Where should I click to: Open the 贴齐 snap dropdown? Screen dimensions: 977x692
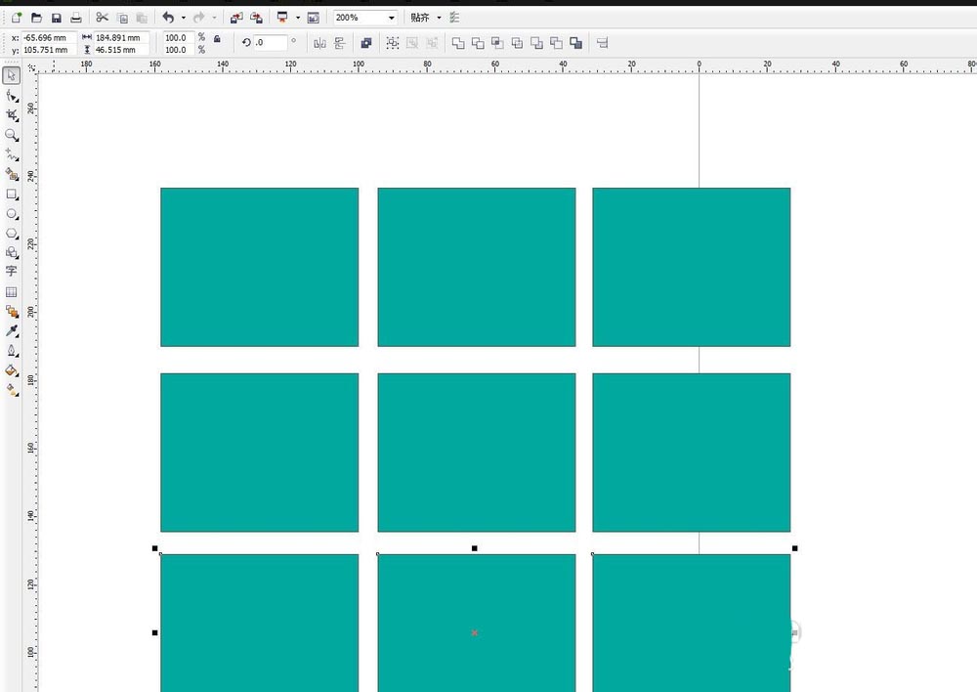[439, 18]
